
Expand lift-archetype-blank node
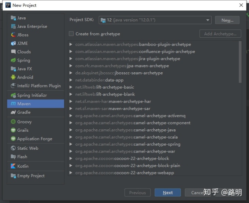click(x=71, y=94)
